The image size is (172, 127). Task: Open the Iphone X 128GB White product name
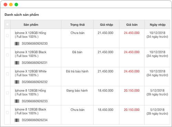pyautogui.click(x=31, y=71)
